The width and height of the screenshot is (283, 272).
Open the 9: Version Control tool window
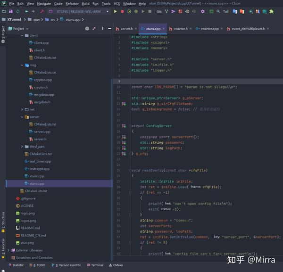tap(66, 265)
